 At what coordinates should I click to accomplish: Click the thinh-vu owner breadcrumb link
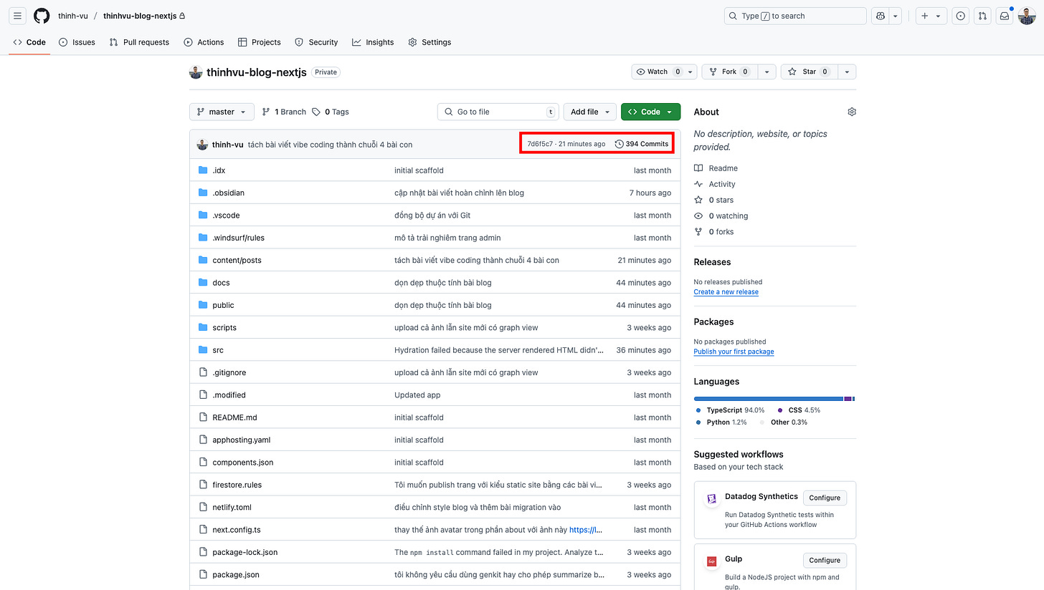pos(73,16)
